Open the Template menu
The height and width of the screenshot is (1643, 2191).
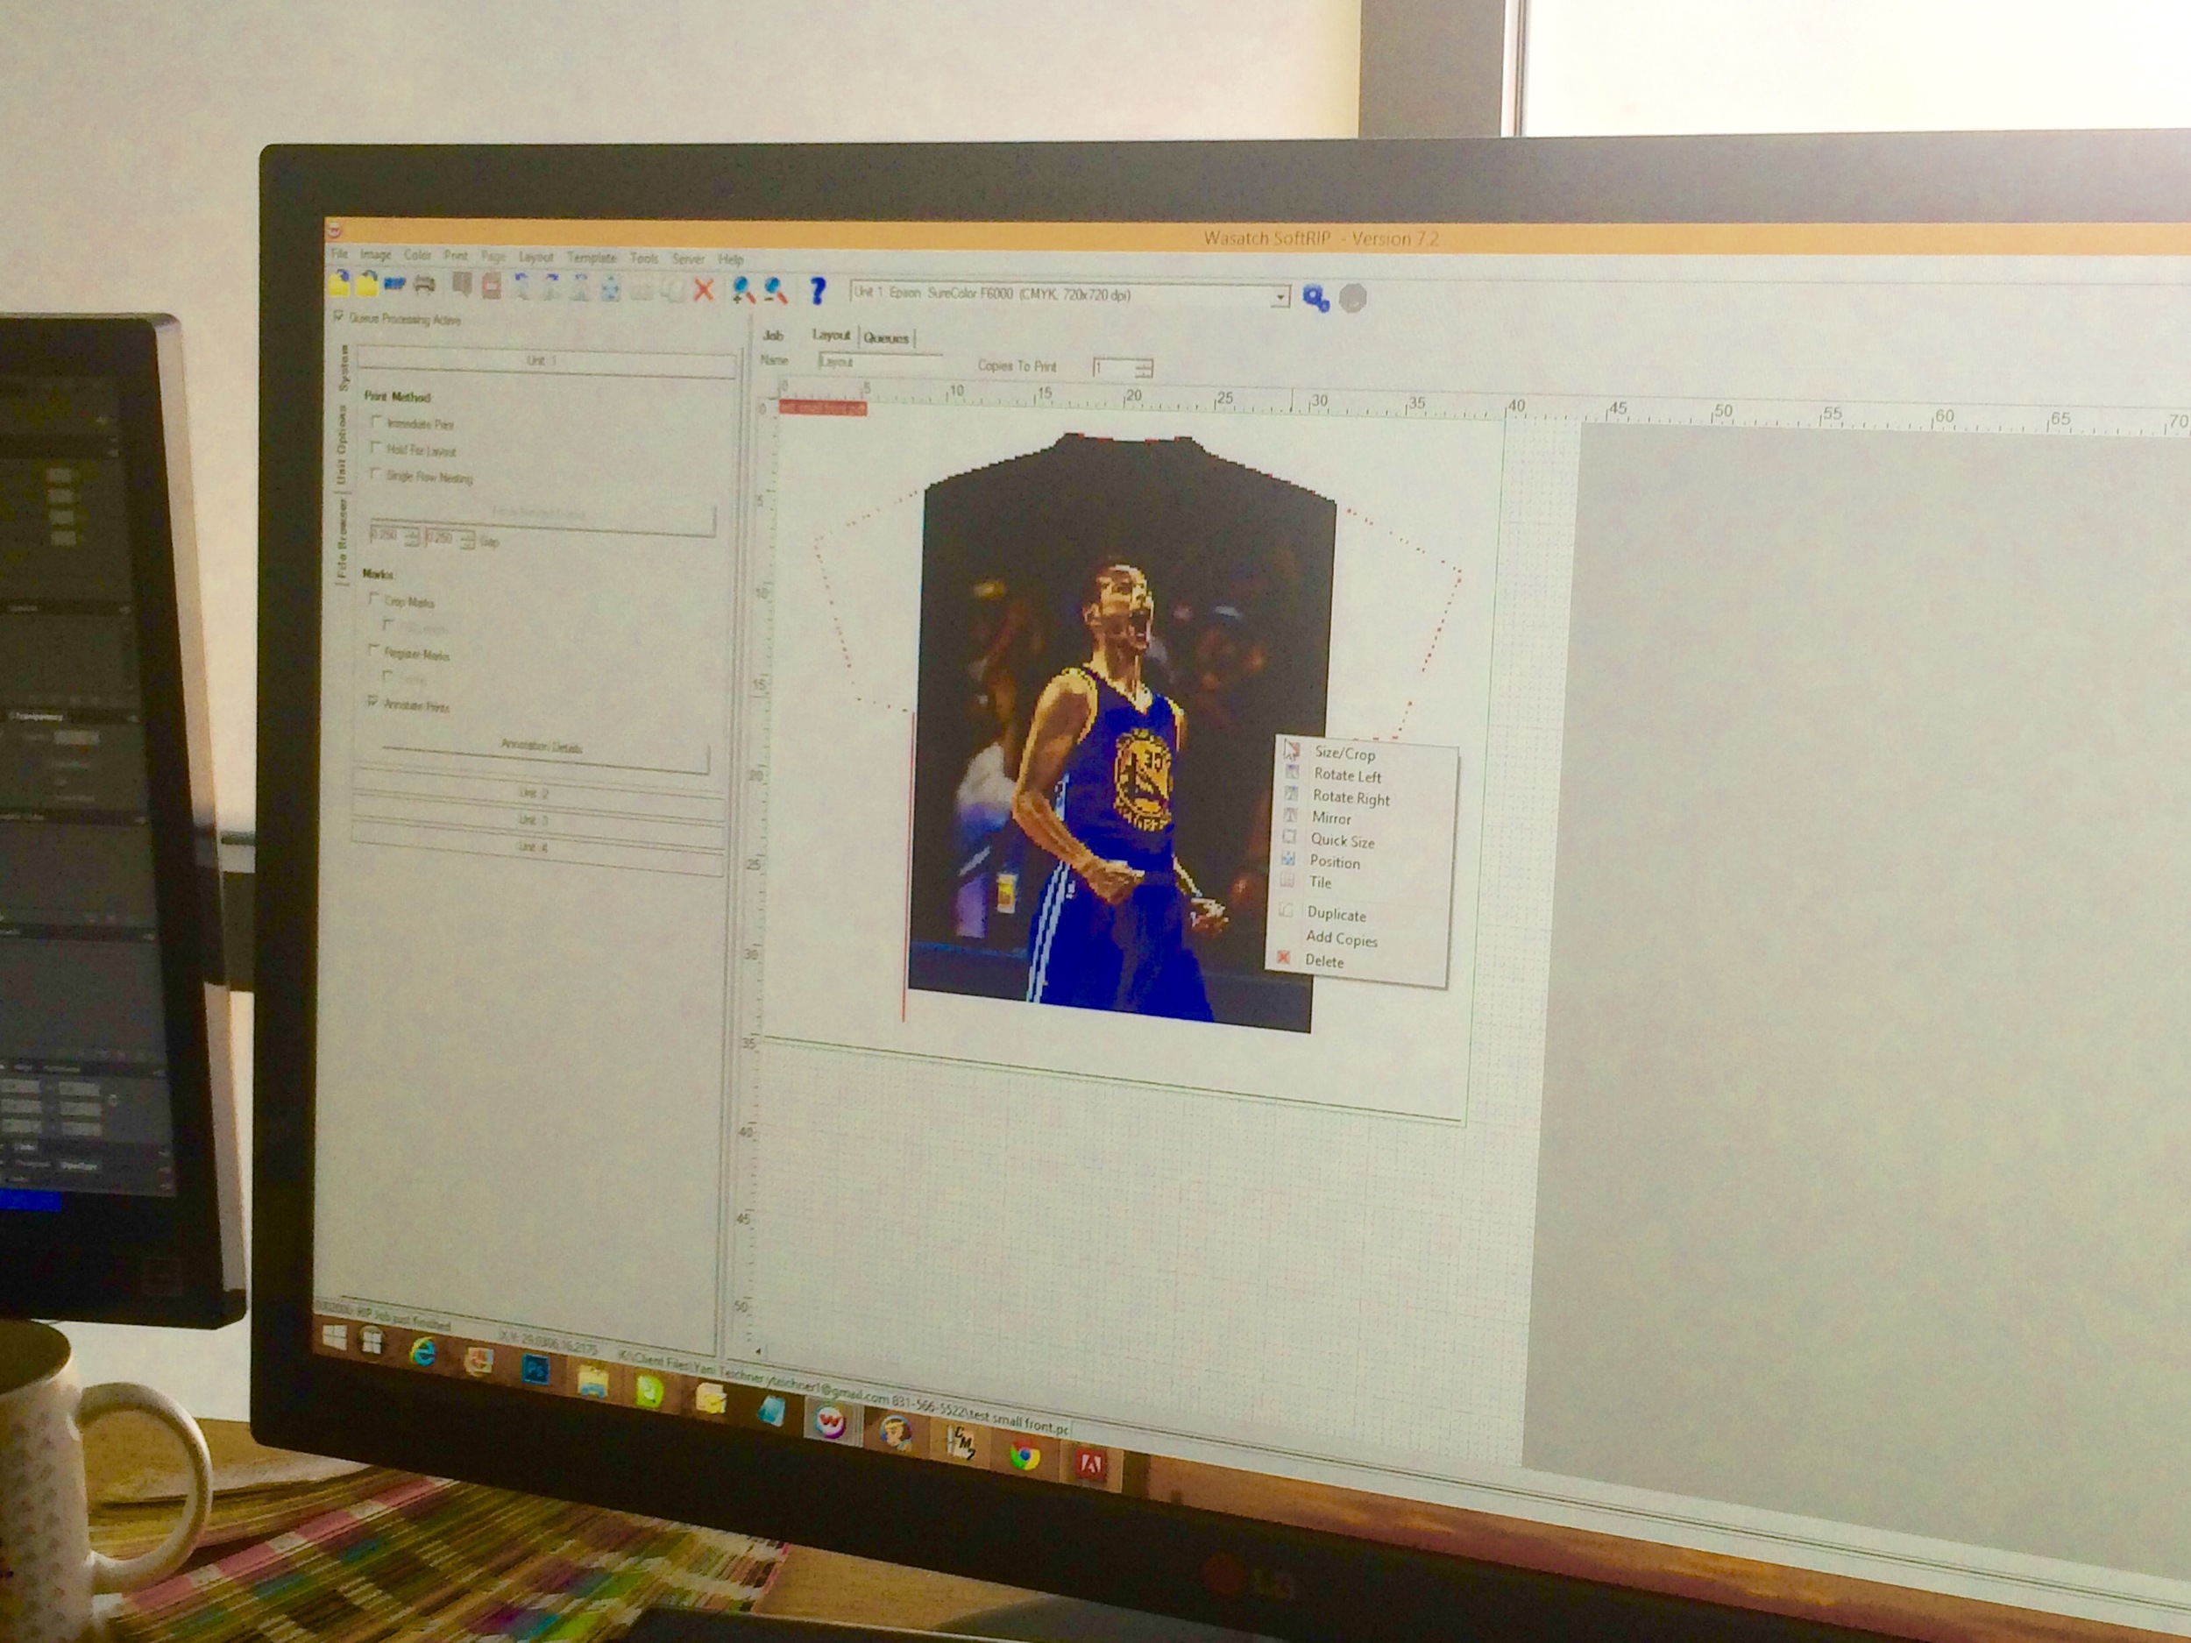coord(592,258)
